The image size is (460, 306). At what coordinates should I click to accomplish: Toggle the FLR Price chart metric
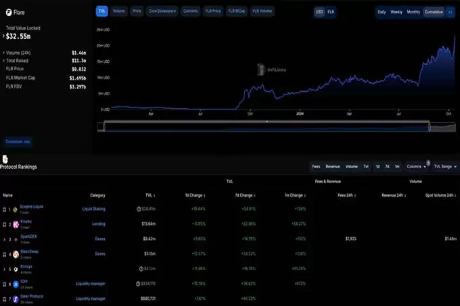click(213, 11)
